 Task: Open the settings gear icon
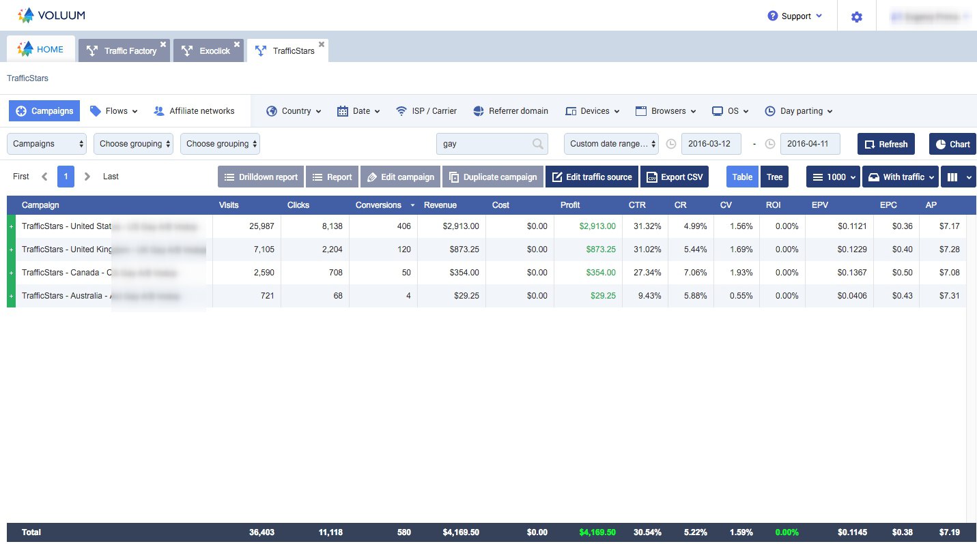click(857, 16)
